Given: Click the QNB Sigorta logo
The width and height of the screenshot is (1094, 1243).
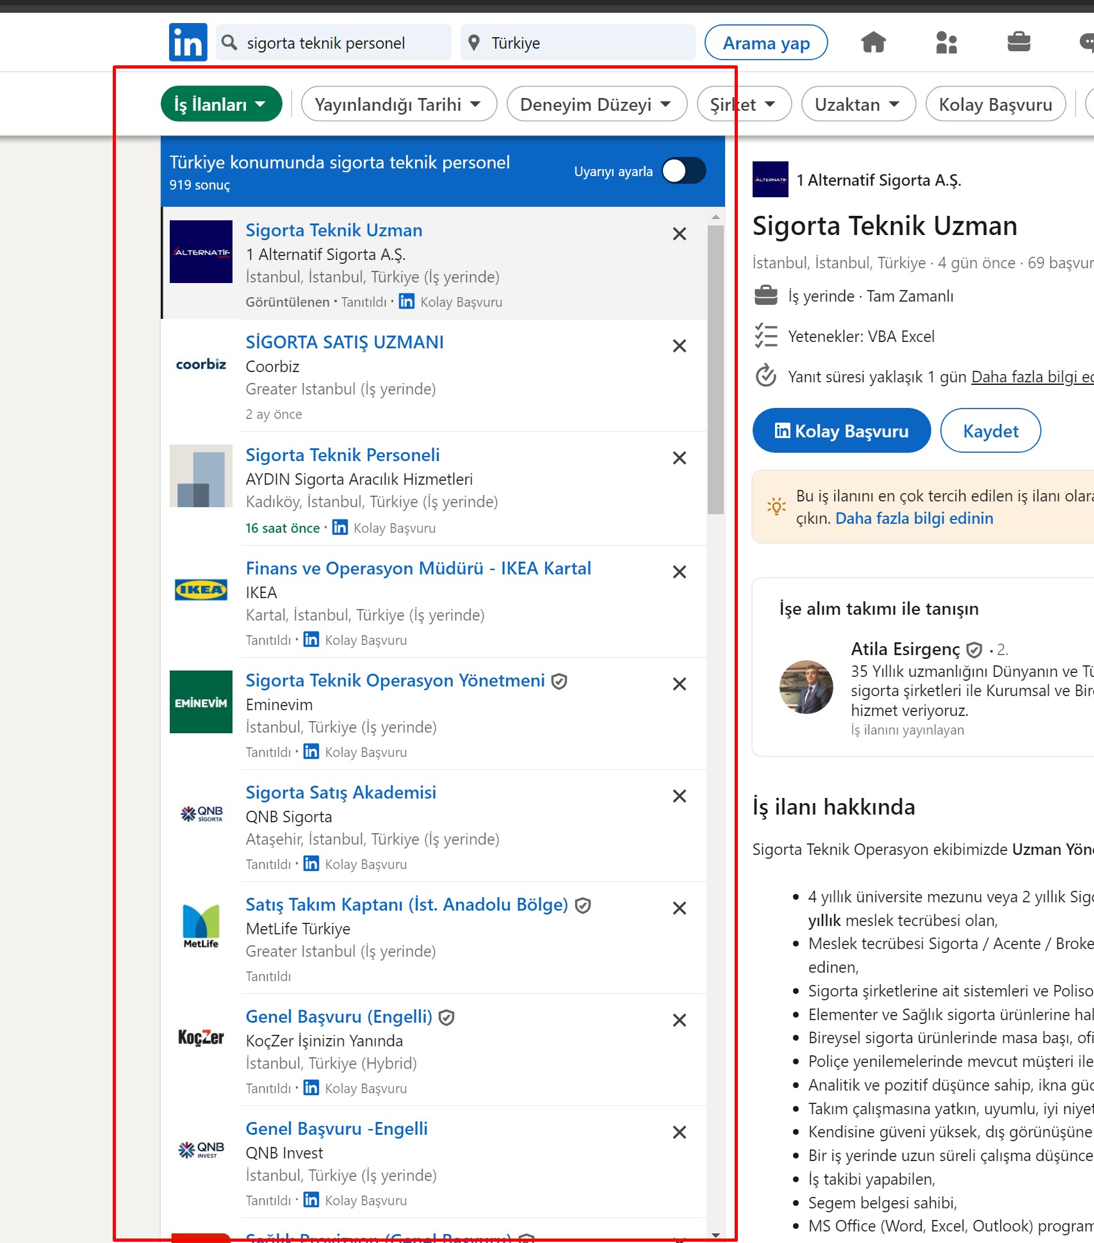Looking at the screenshot, I should [x=201, y=814].
